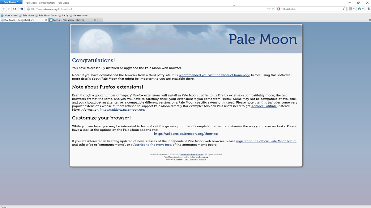Toggle the site identity globe icon

click(28, 9)
